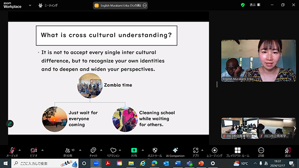299x168 pixels.
Task: Open the Windows Start menu
Action: pyautogui.click(x=6, y=163)
